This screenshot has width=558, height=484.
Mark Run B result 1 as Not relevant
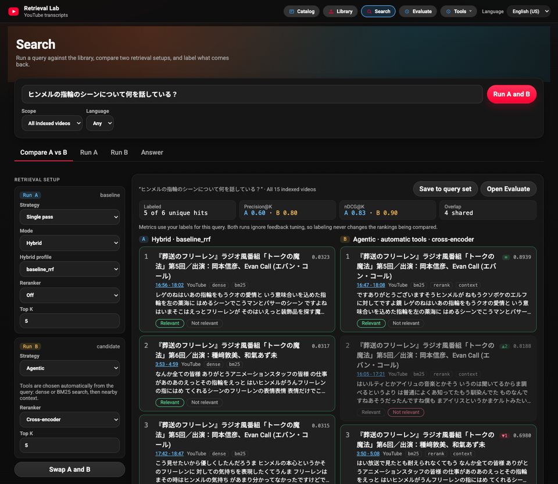click(x=406, y=323)
